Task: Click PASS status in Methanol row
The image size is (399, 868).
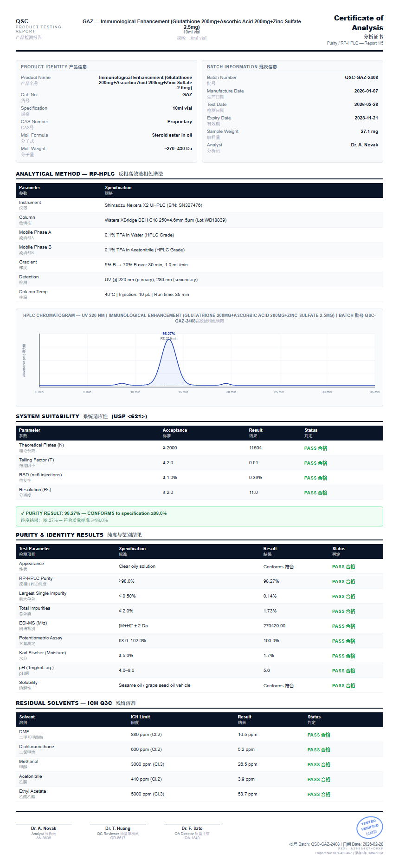Action: click(319, 765)
